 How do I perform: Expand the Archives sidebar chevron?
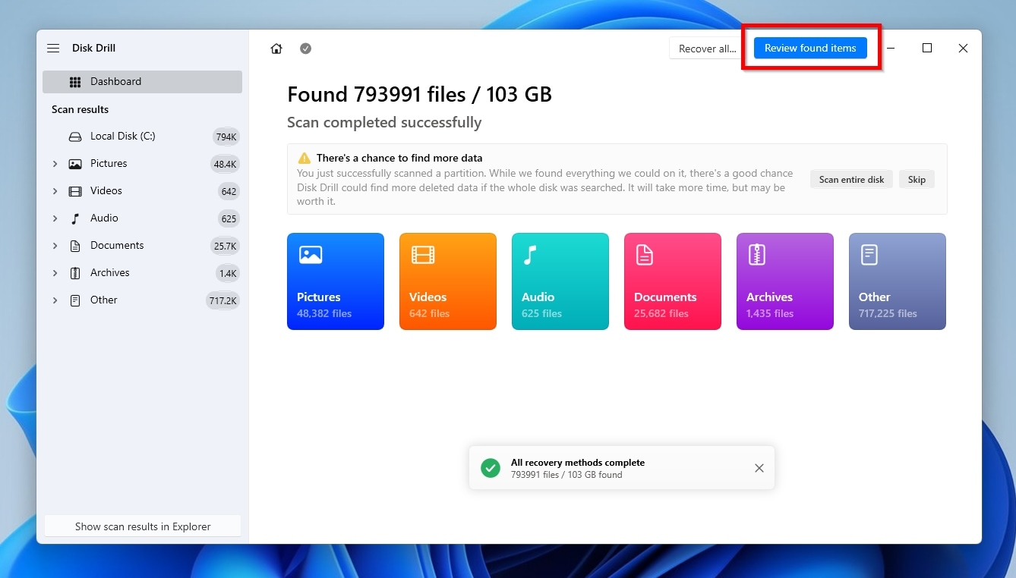coord(55,273)
